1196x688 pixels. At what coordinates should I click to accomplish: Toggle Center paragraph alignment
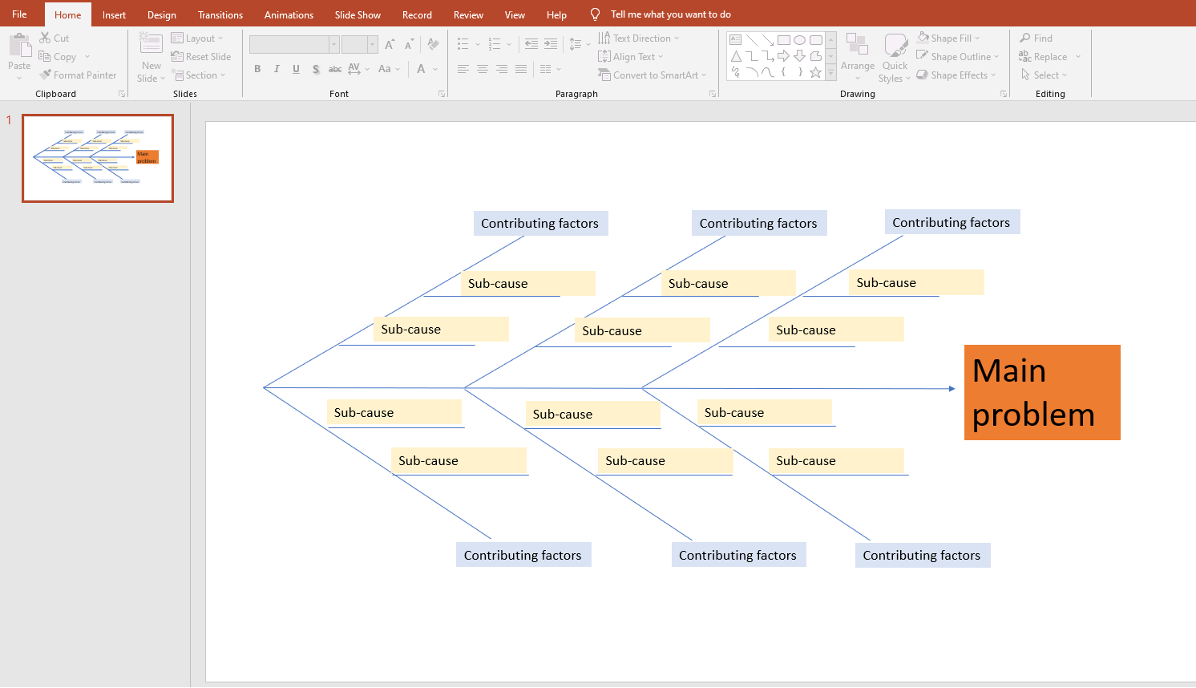pyautogui.click(x=483, y=69)
